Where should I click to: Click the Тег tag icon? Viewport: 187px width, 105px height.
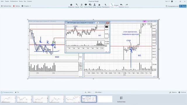[17, 92]
